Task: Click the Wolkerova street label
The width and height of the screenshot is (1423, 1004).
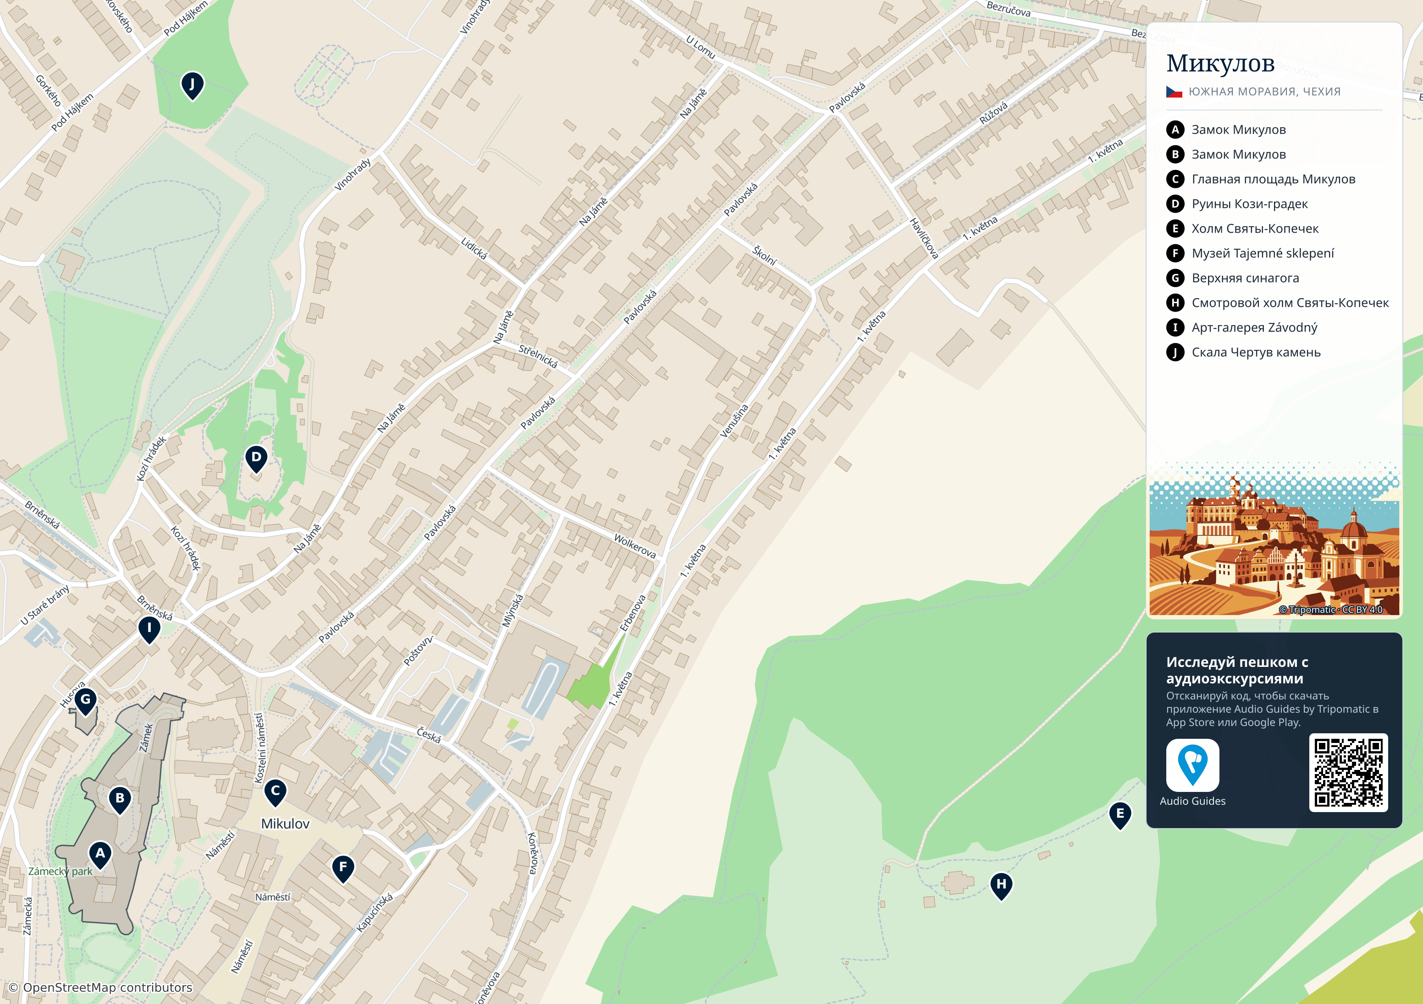Action: [x=634, y=546]
